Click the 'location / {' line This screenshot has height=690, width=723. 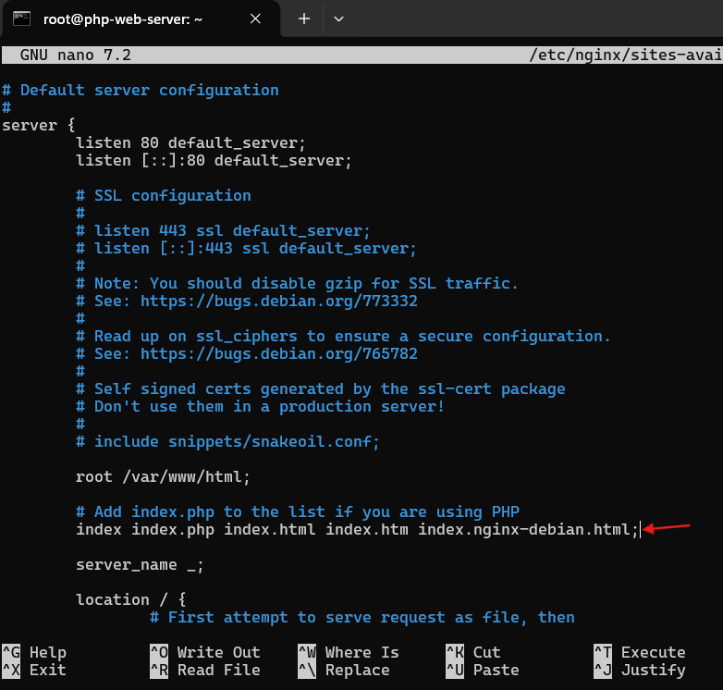[x=130, y=599]
